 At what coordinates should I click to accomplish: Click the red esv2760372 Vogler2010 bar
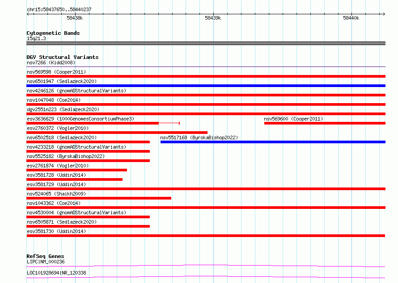117,133
